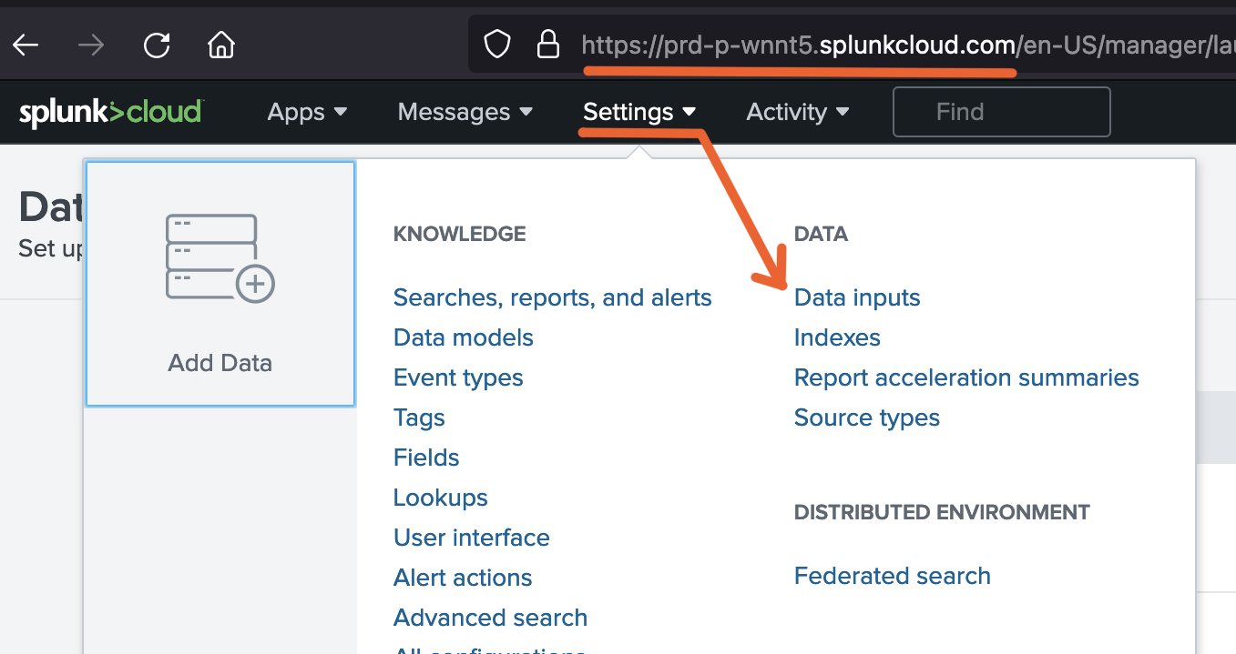Go to Event types
Viewport: 1236px width, 654px height.
tap(458, 377)
